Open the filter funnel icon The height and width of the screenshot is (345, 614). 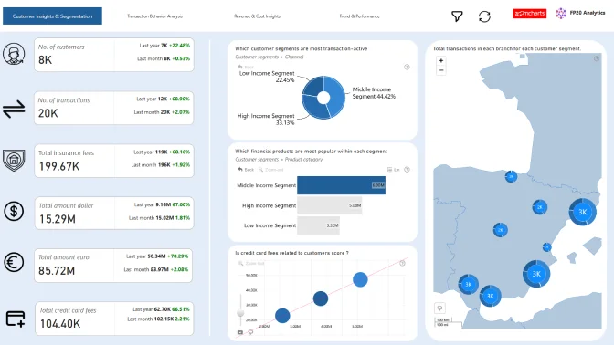[x=457, y=16]
